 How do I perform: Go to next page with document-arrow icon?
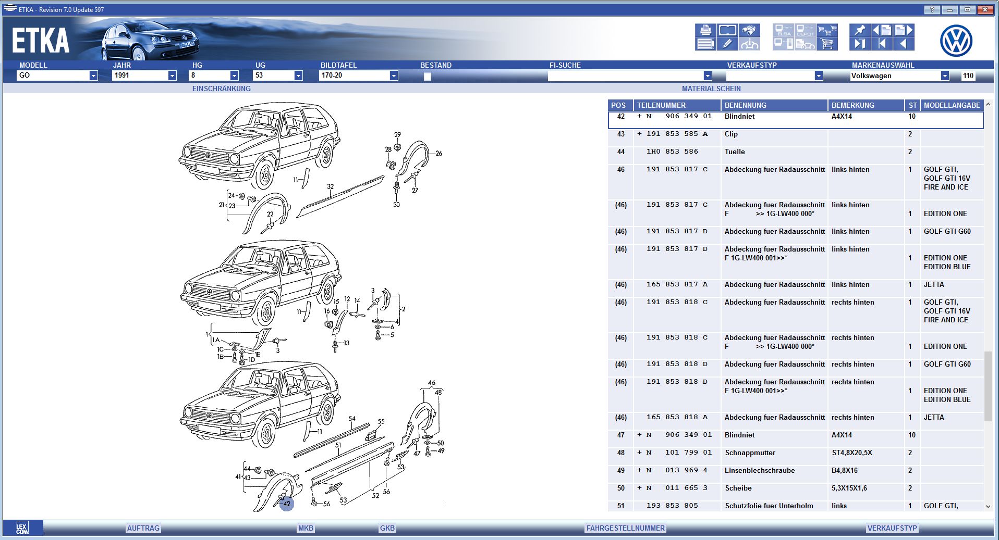pyautogui.click(x=904, y=30)
